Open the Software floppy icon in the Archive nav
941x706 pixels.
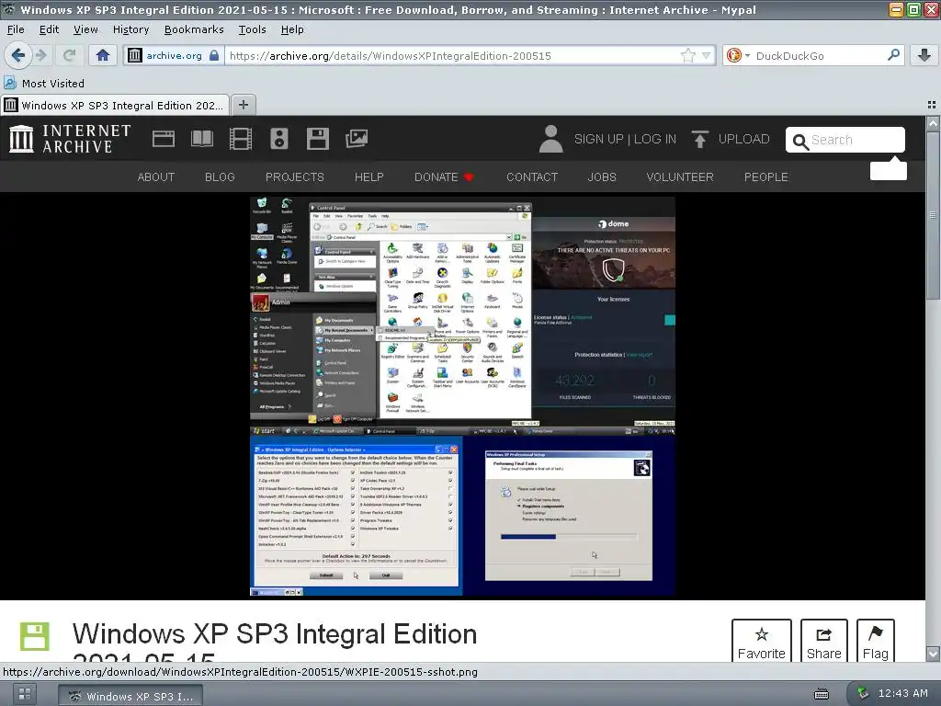pyautogui.click(x=317, y=139)
